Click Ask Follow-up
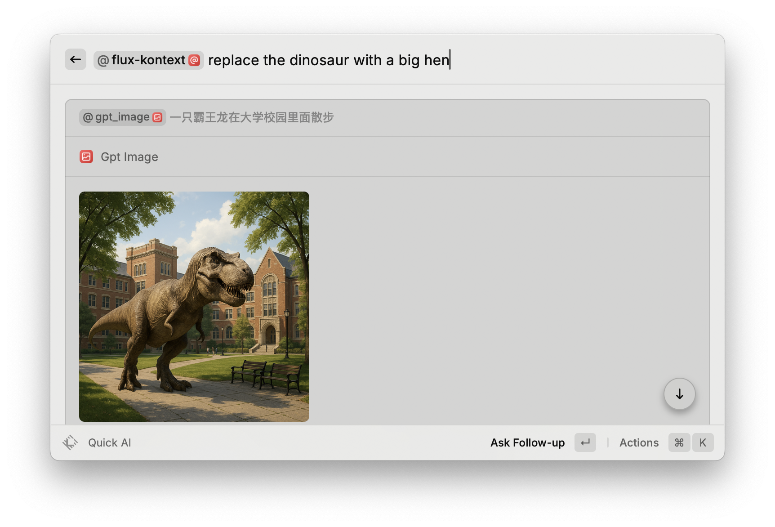 (527, 442)
